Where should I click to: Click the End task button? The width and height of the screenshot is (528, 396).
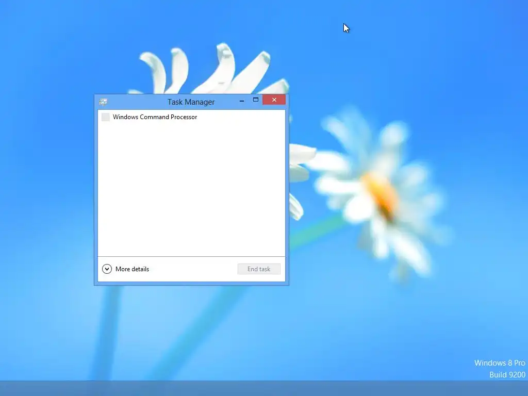tap(259, 269)
